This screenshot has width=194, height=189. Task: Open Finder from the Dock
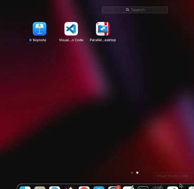tap(25, 187)
